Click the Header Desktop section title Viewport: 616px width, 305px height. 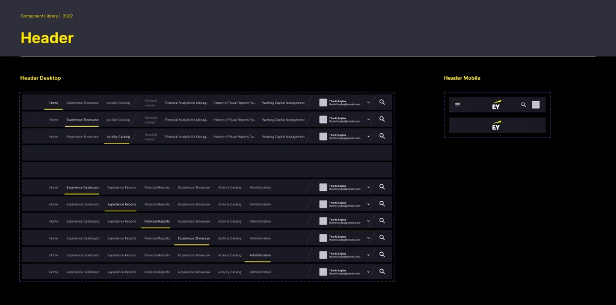[40, 78]
